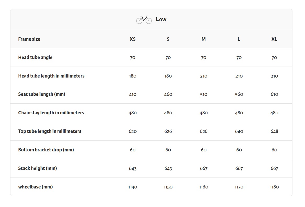Click the 'Stack height (mm)' row label
Viewport: 305px width, 207px height.
click(37, 168)
